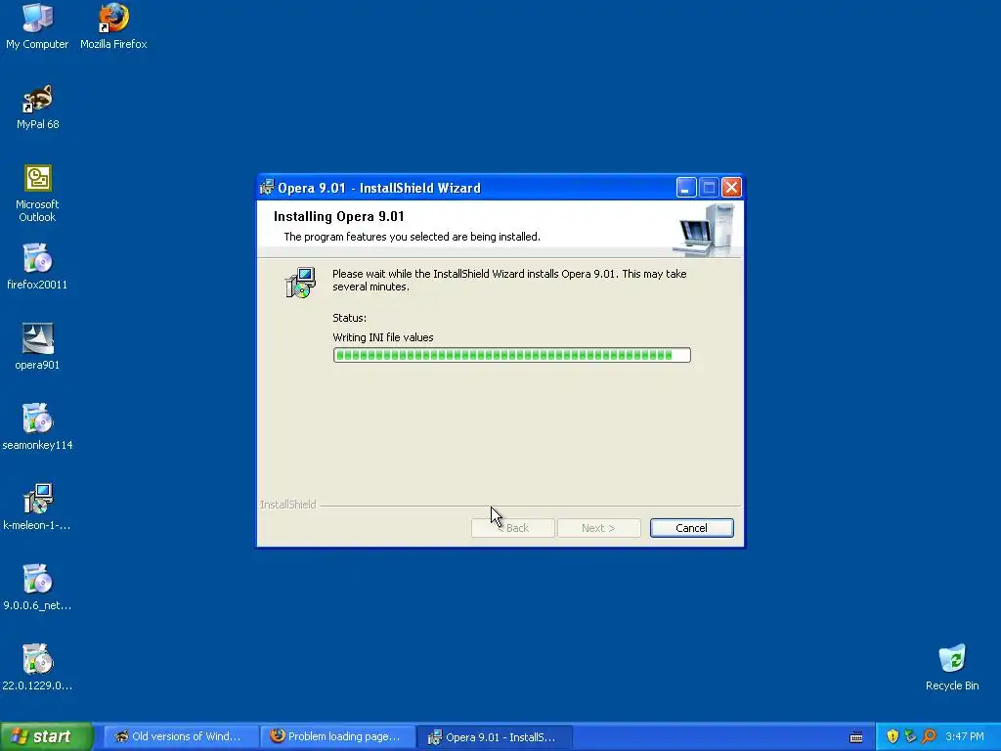Click the setup disc icon beside the wait message
The image size is (1001, 751).
click(x=300, y=283)
